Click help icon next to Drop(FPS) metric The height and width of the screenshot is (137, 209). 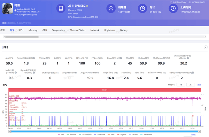point(121,58)
